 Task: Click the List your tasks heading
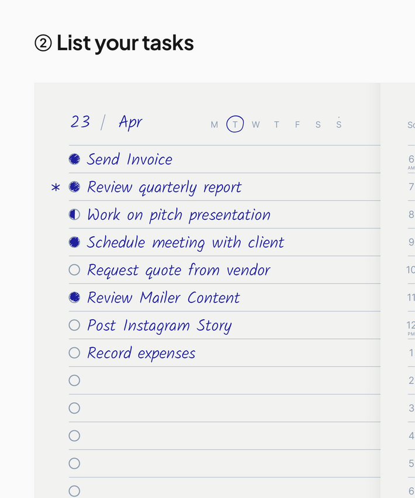[124, 43]
